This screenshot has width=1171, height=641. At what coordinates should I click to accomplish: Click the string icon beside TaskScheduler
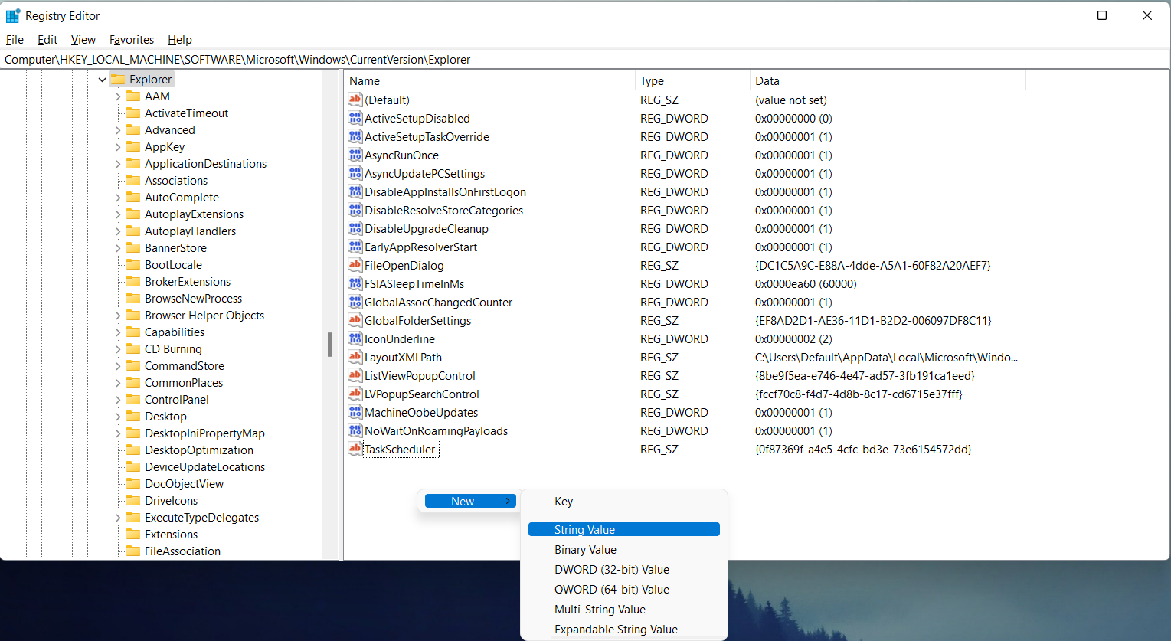coord(355,449)
